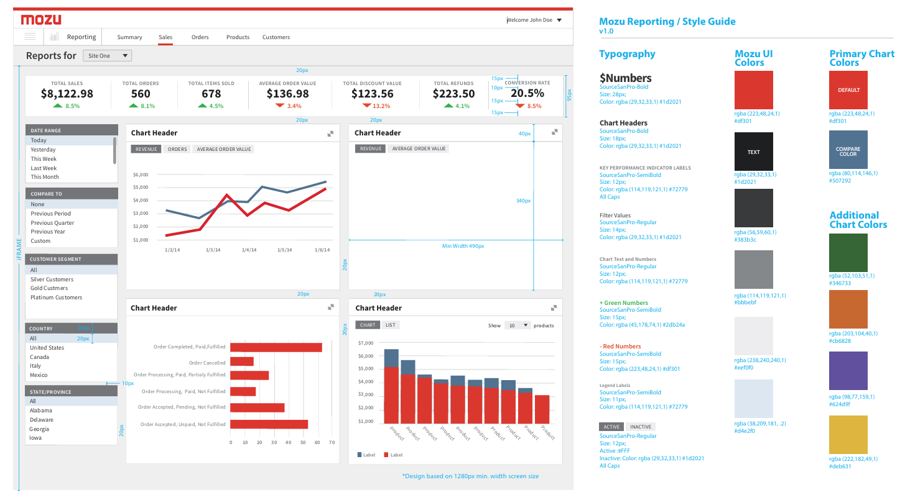This screenshot has width=910, height=495.
Task: Select Canada in Country list
Action: (x=72, y=357)
